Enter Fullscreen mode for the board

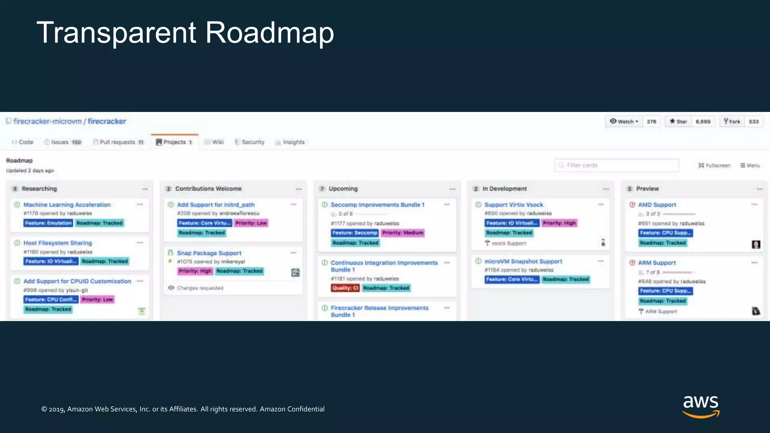click(714, 165)
